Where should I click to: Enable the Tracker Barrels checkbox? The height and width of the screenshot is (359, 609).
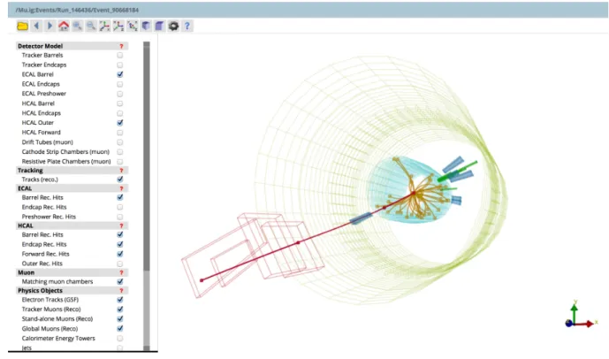click(120, 55)
